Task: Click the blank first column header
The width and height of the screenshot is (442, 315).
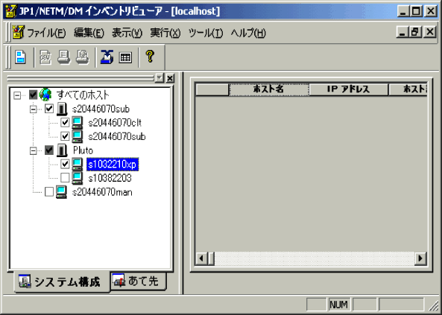Action: coord(212,89)
